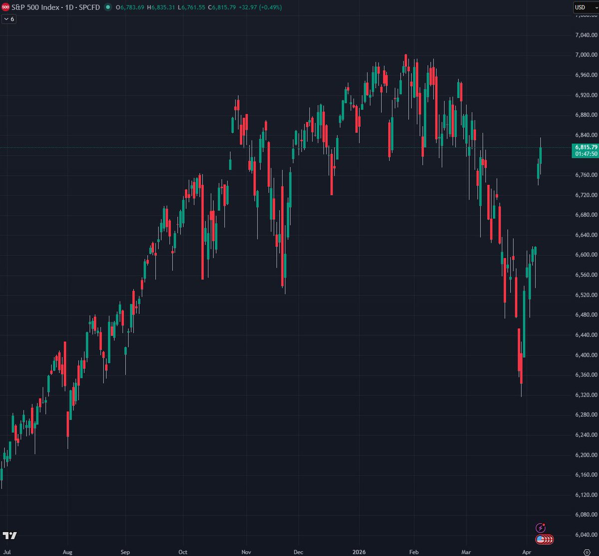599x556 pixels.
Task: Click the 6,720.00 price scale label
Action: 586,195
